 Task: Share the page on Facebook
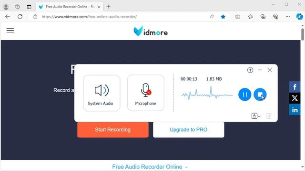coord(295,87)
